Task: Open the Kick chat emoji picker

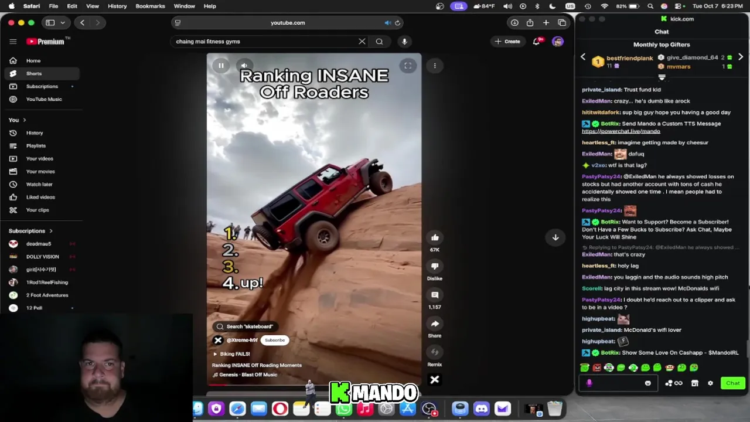Action: [647, 383]
